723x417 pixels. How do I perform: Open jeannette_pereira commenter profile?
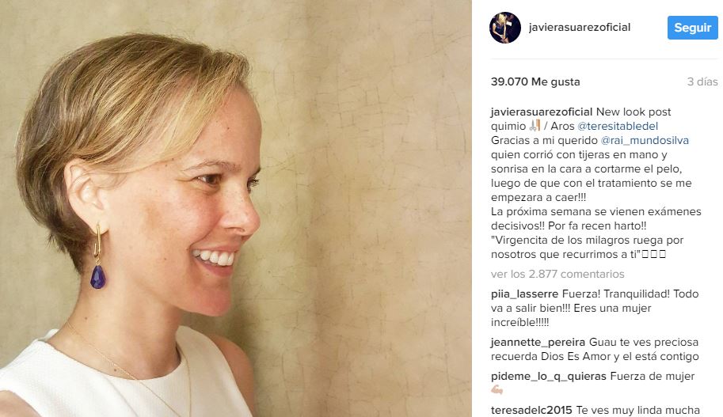point(538,342)
